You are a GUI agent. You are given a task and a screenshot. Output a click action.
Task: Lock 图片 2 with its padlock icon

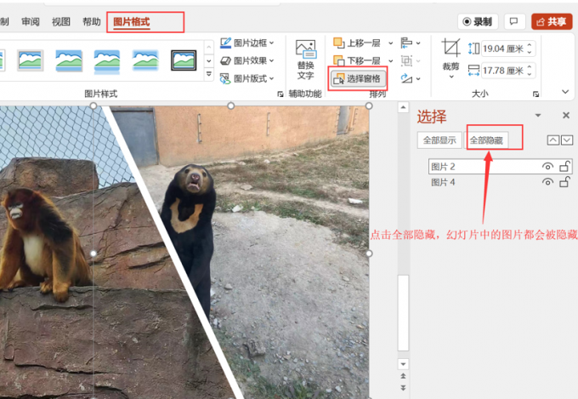[x=564, y=167]
